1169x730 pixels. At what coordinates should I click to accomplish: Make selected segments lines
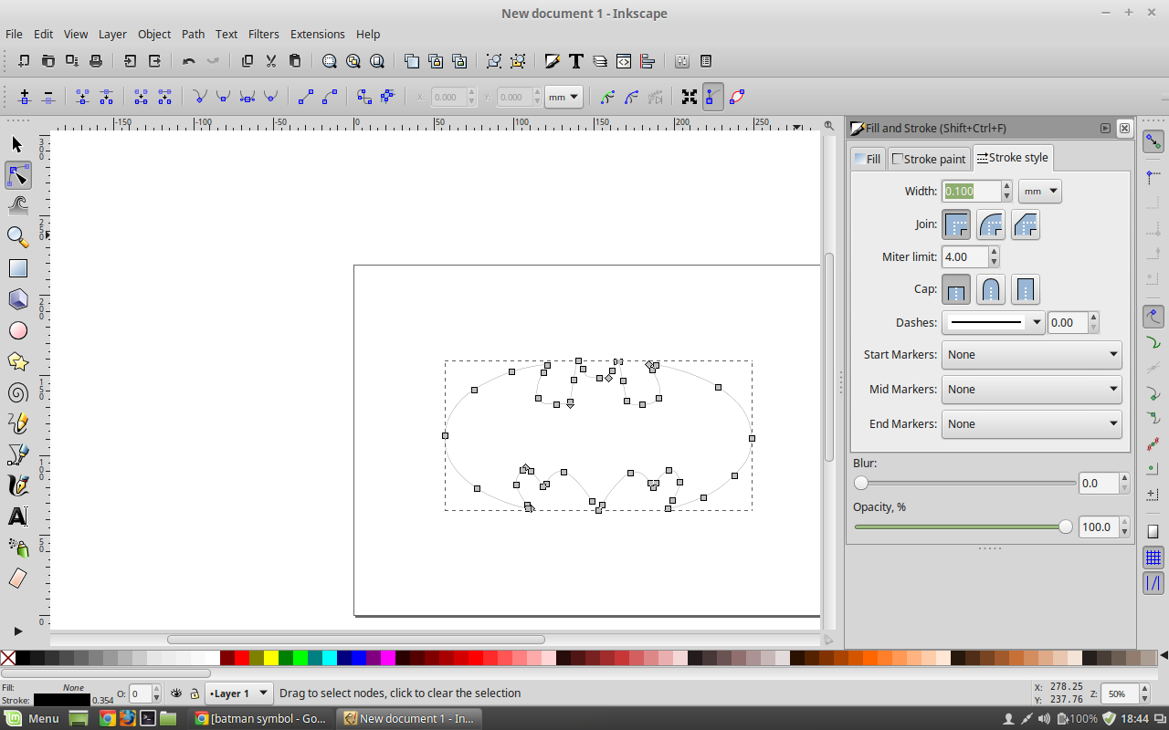306,97
